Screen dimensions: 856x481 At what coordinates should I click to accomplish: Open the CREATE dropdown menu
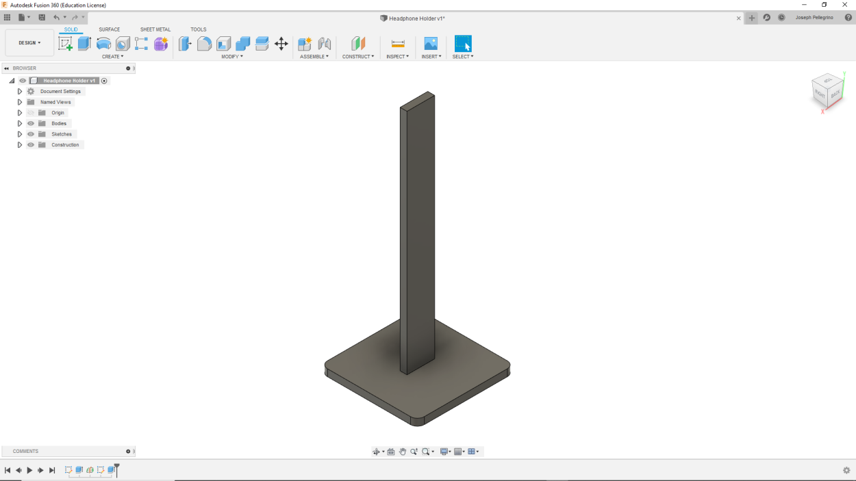click(113, 56)
